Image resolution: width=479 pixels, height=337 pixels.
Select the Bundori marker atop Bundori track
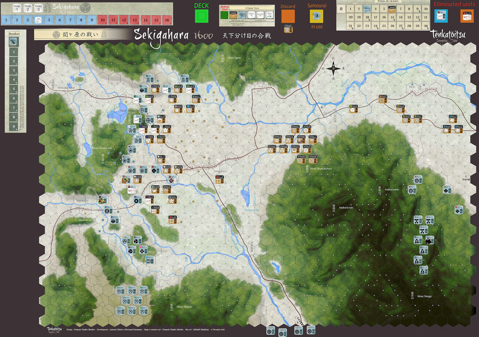tap(13, 41)
